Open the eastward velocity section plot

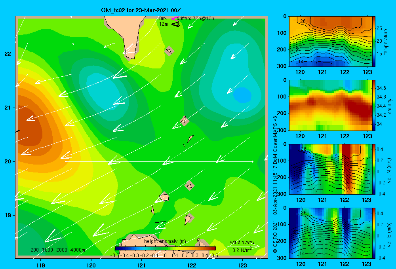330,233
